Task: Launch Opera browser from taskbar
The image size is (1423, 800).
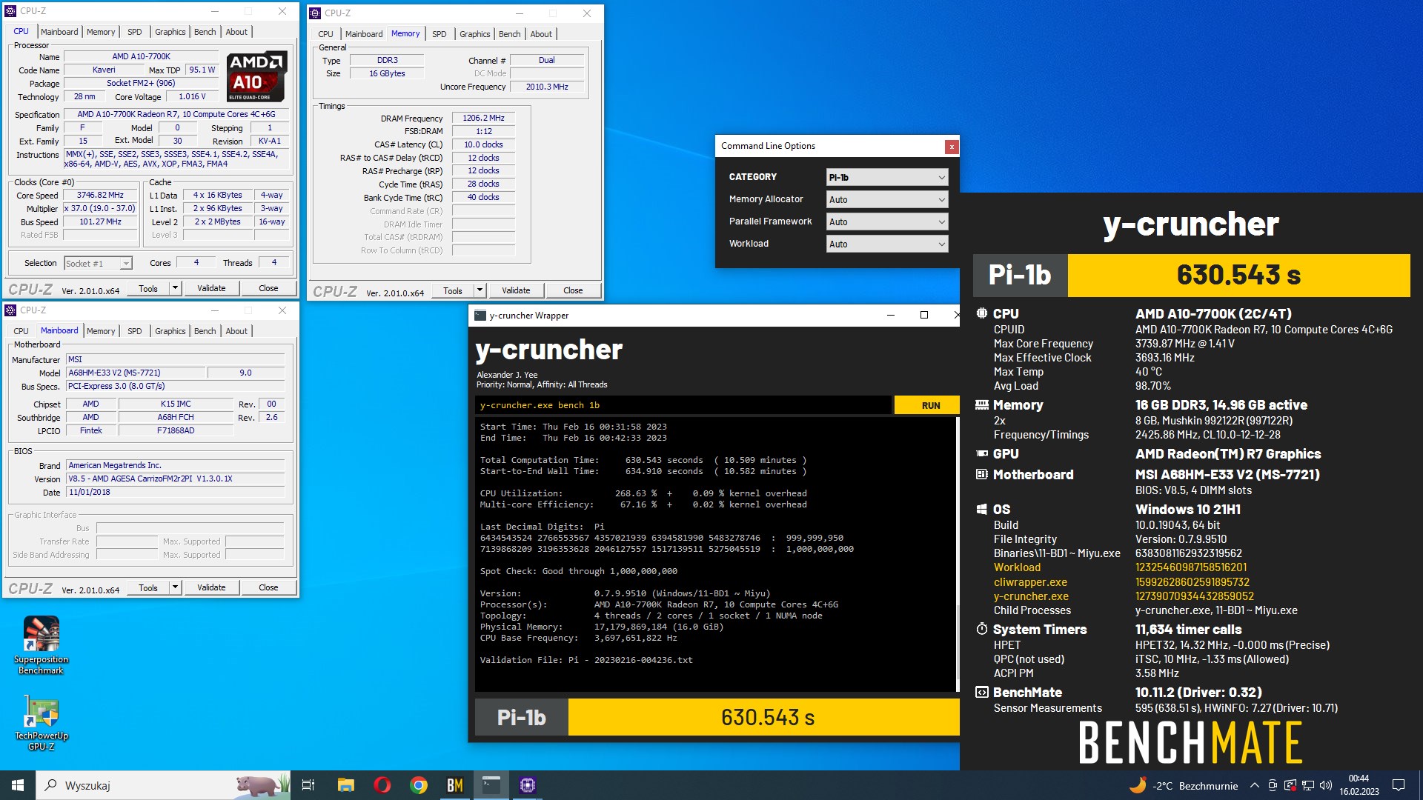Action: coord(382,785)
